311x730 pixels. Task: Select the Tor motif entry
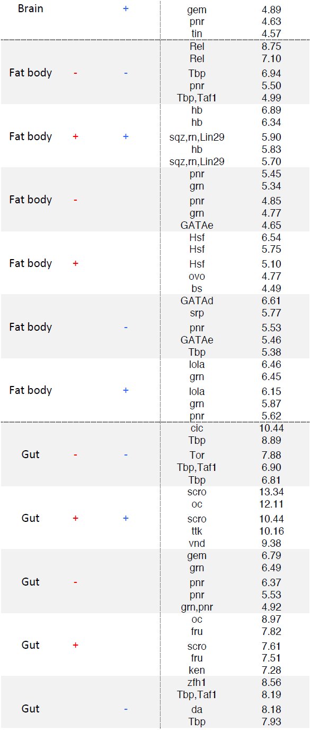(197, 455)
